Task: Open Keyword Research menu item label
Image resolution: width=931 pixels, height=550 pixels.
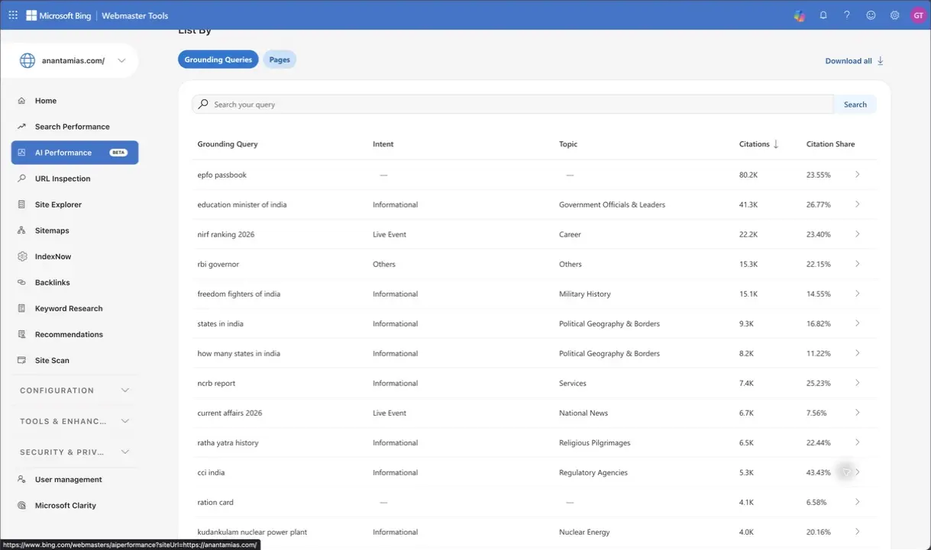Action: tap(69, 308)
